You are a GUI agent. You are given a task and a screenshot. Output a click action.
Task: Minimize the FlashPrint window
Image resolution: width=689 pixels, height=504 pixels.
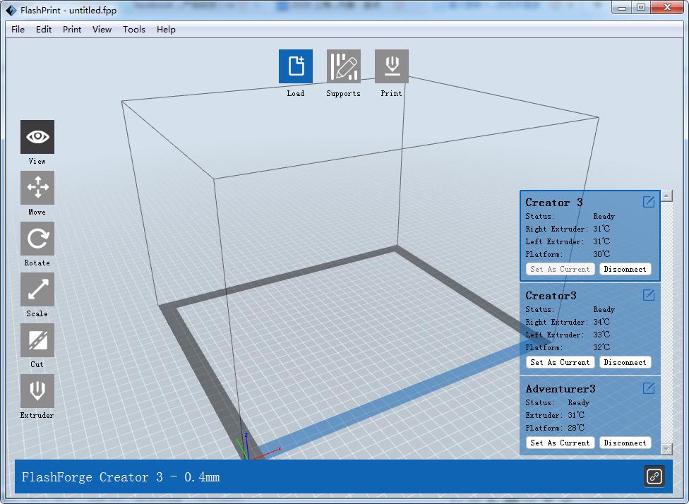[x=622, y=8]
